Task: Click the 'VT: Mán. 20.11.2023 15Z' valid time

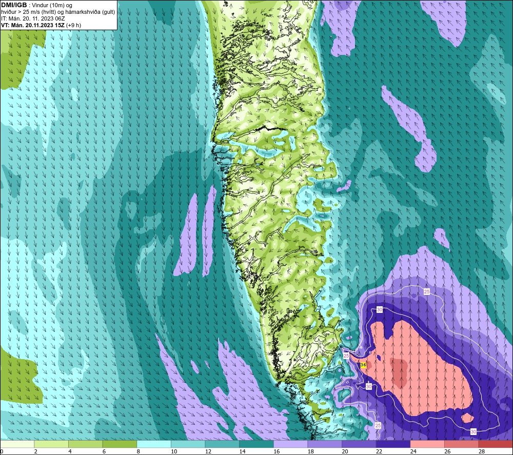Action: tap(33, 25)
